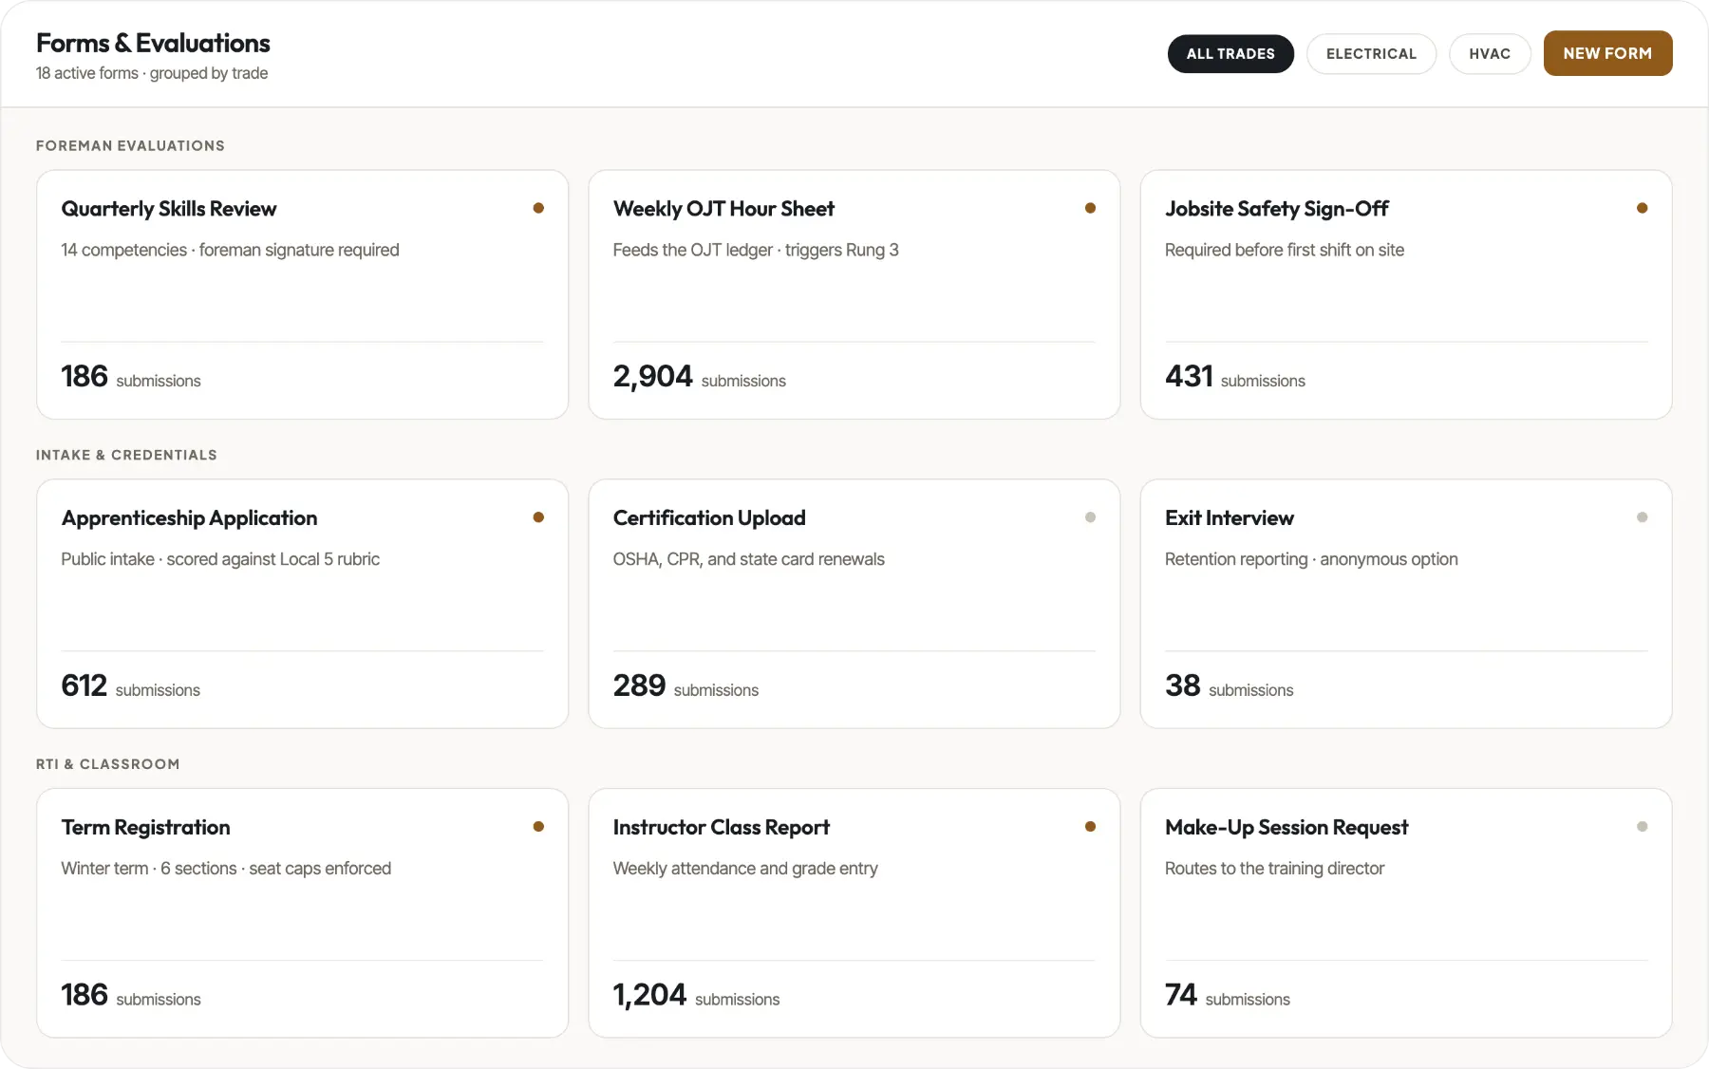1709x1069 pixels.
Task: Click Quarterly Skills Review status dot
Action: pyautogui.click(x=538, y=208)
